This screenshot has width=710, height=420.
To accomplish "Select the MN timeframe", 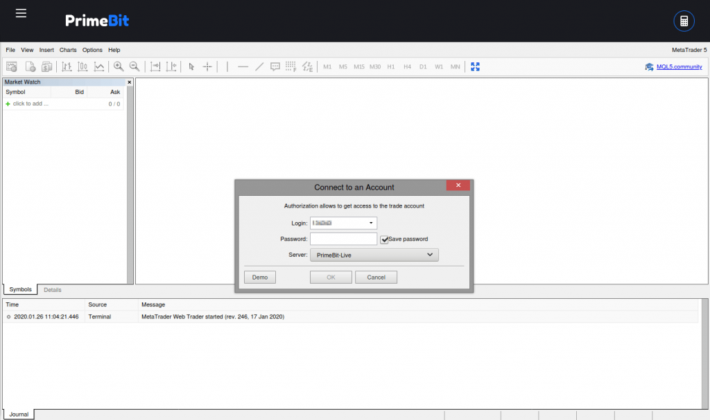I will 455,67.
